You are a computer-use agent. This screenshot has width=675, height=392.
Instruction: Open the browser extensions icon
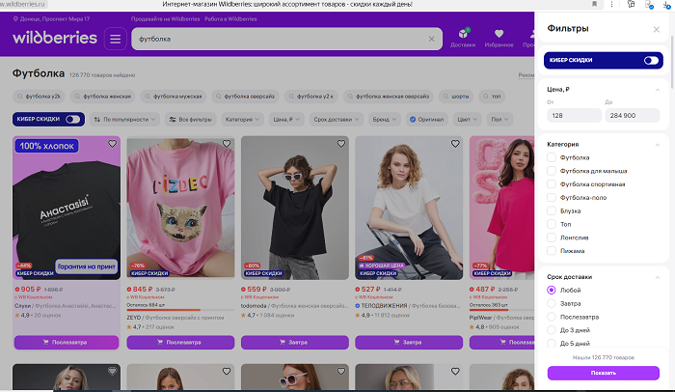click(x=631, y=4)
